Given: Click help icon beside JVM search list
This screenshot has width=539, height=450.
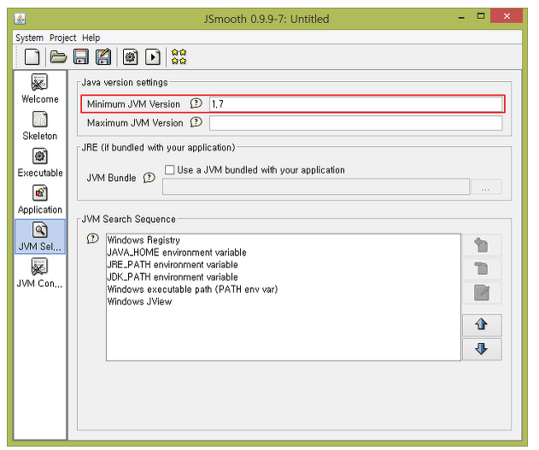Looking at the screenshot, I should [93, 238].
